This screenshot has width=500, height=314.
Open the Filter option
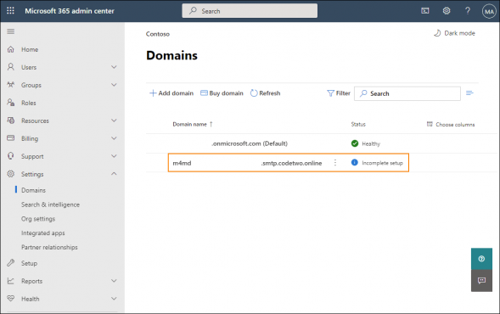click(339, 93)
